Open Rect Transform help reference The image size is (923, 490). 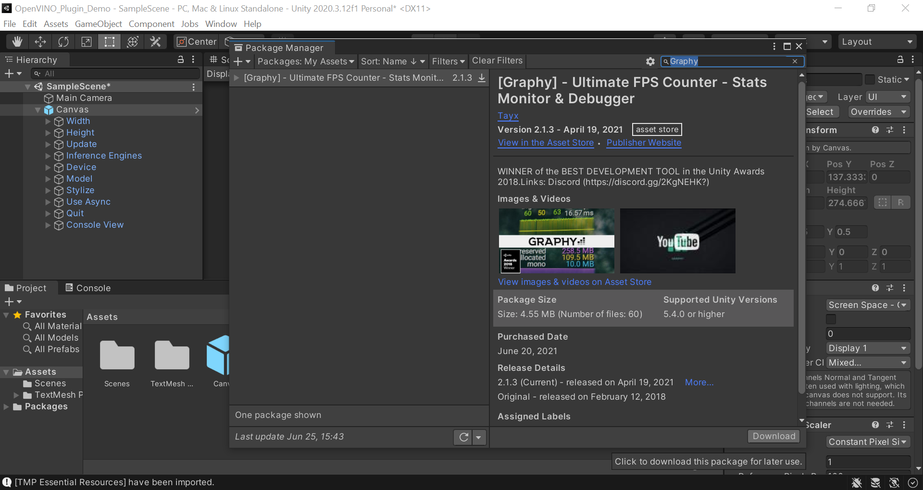(x=875, y=130)
